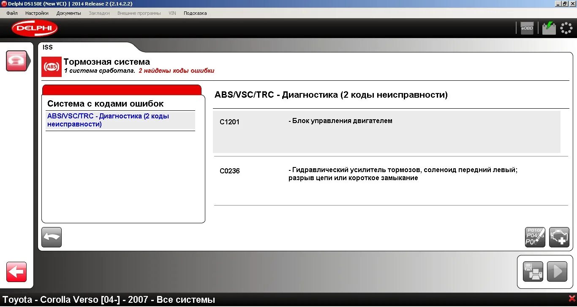Click the red ABS system icon

52,67
